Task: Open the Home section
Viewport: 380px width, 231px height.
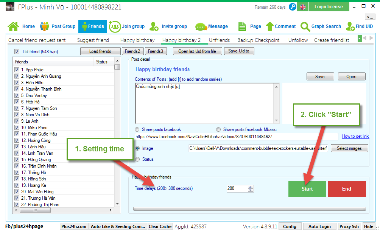Action: pyautogui.click(x=21, y=26)
